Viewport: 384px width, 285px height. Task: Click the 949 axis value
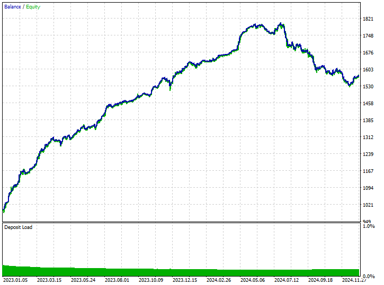(367, 222)
